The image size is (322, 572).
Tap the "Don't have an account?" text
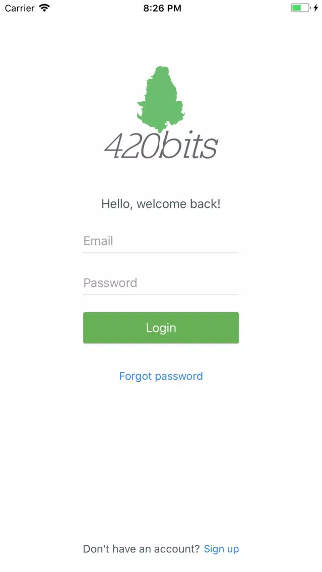point(141,549)
